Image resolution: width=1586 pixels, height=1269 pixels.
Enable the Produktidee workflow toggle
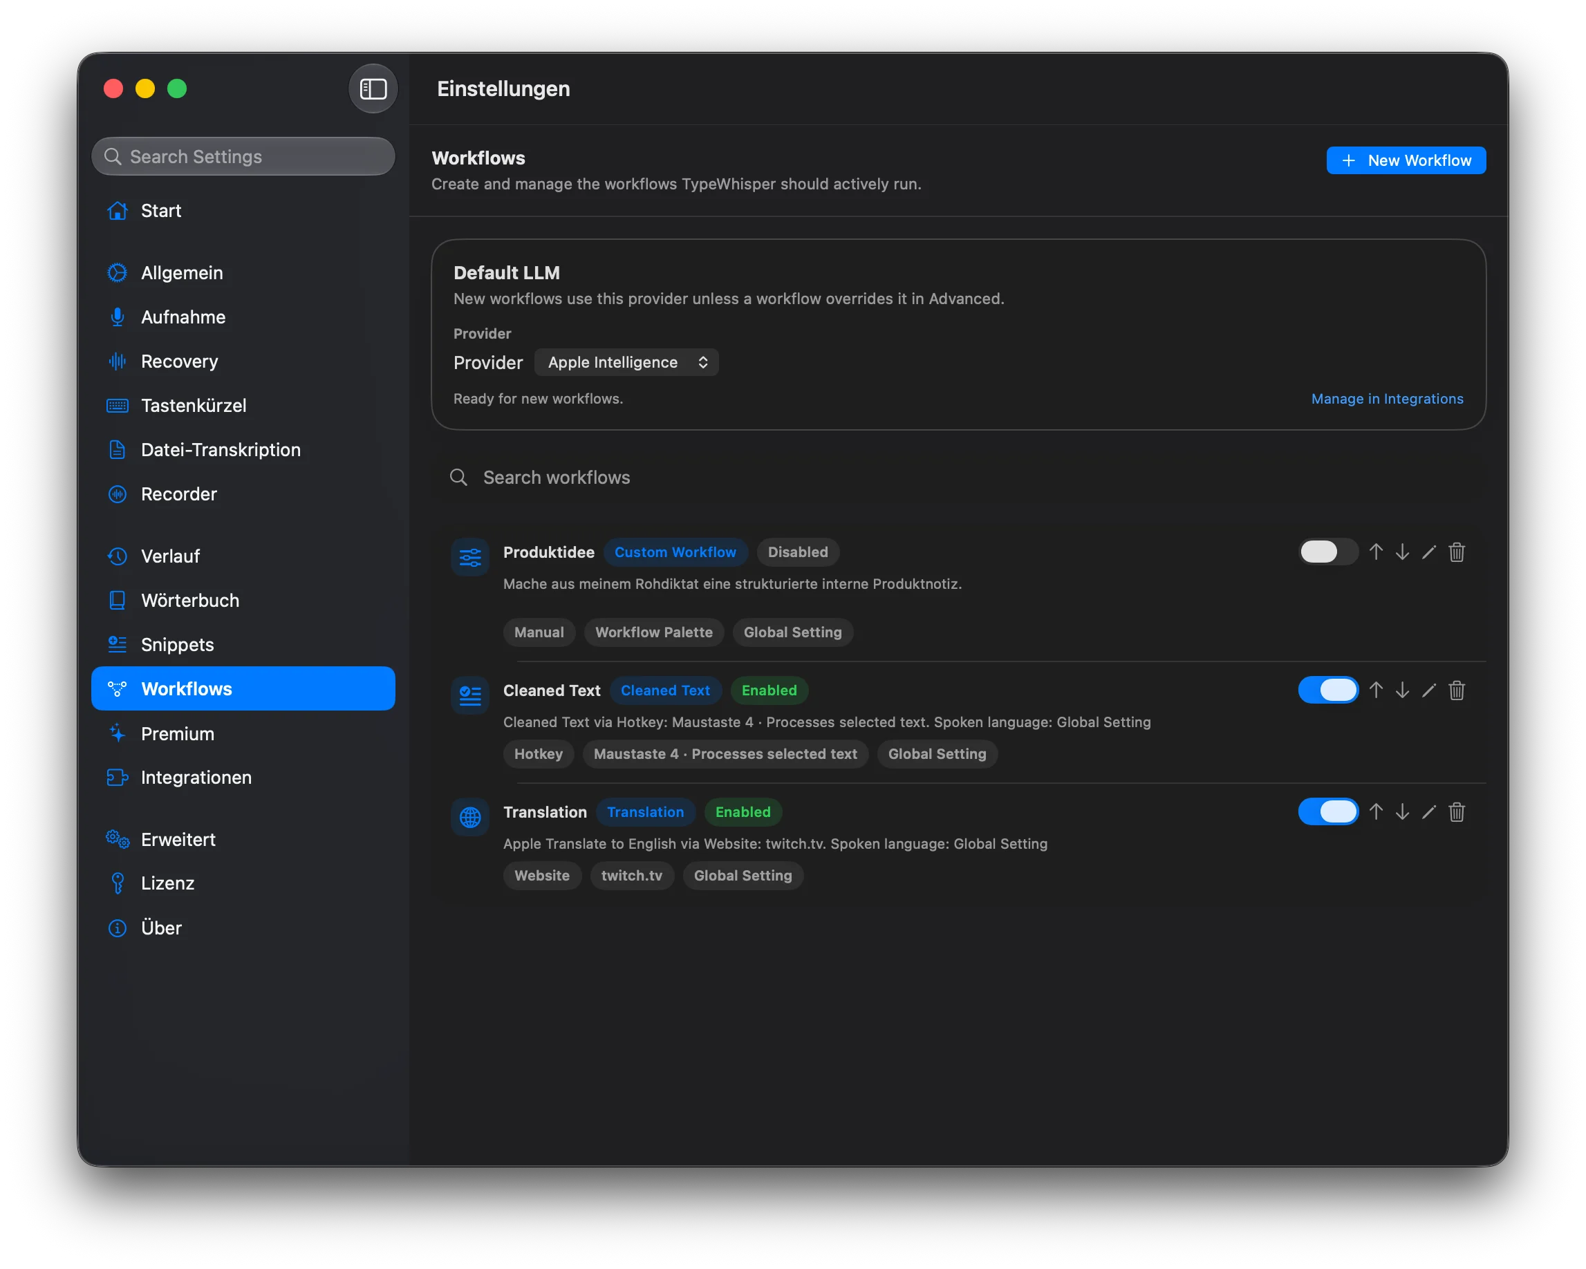(x=1328, y=552)
